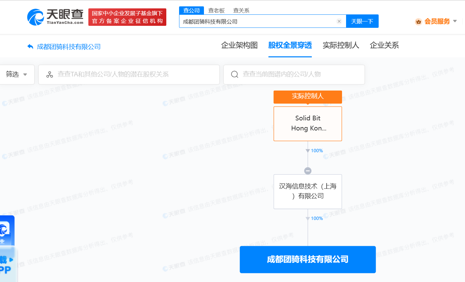This screenshot has height=282, width=465.
Task: Click the 100% label below Solid Bit
Action: click(x=317, y=151)
